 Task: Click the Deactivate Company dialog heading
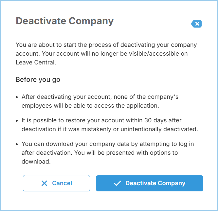pyautogui.click(x=64, y=21)
